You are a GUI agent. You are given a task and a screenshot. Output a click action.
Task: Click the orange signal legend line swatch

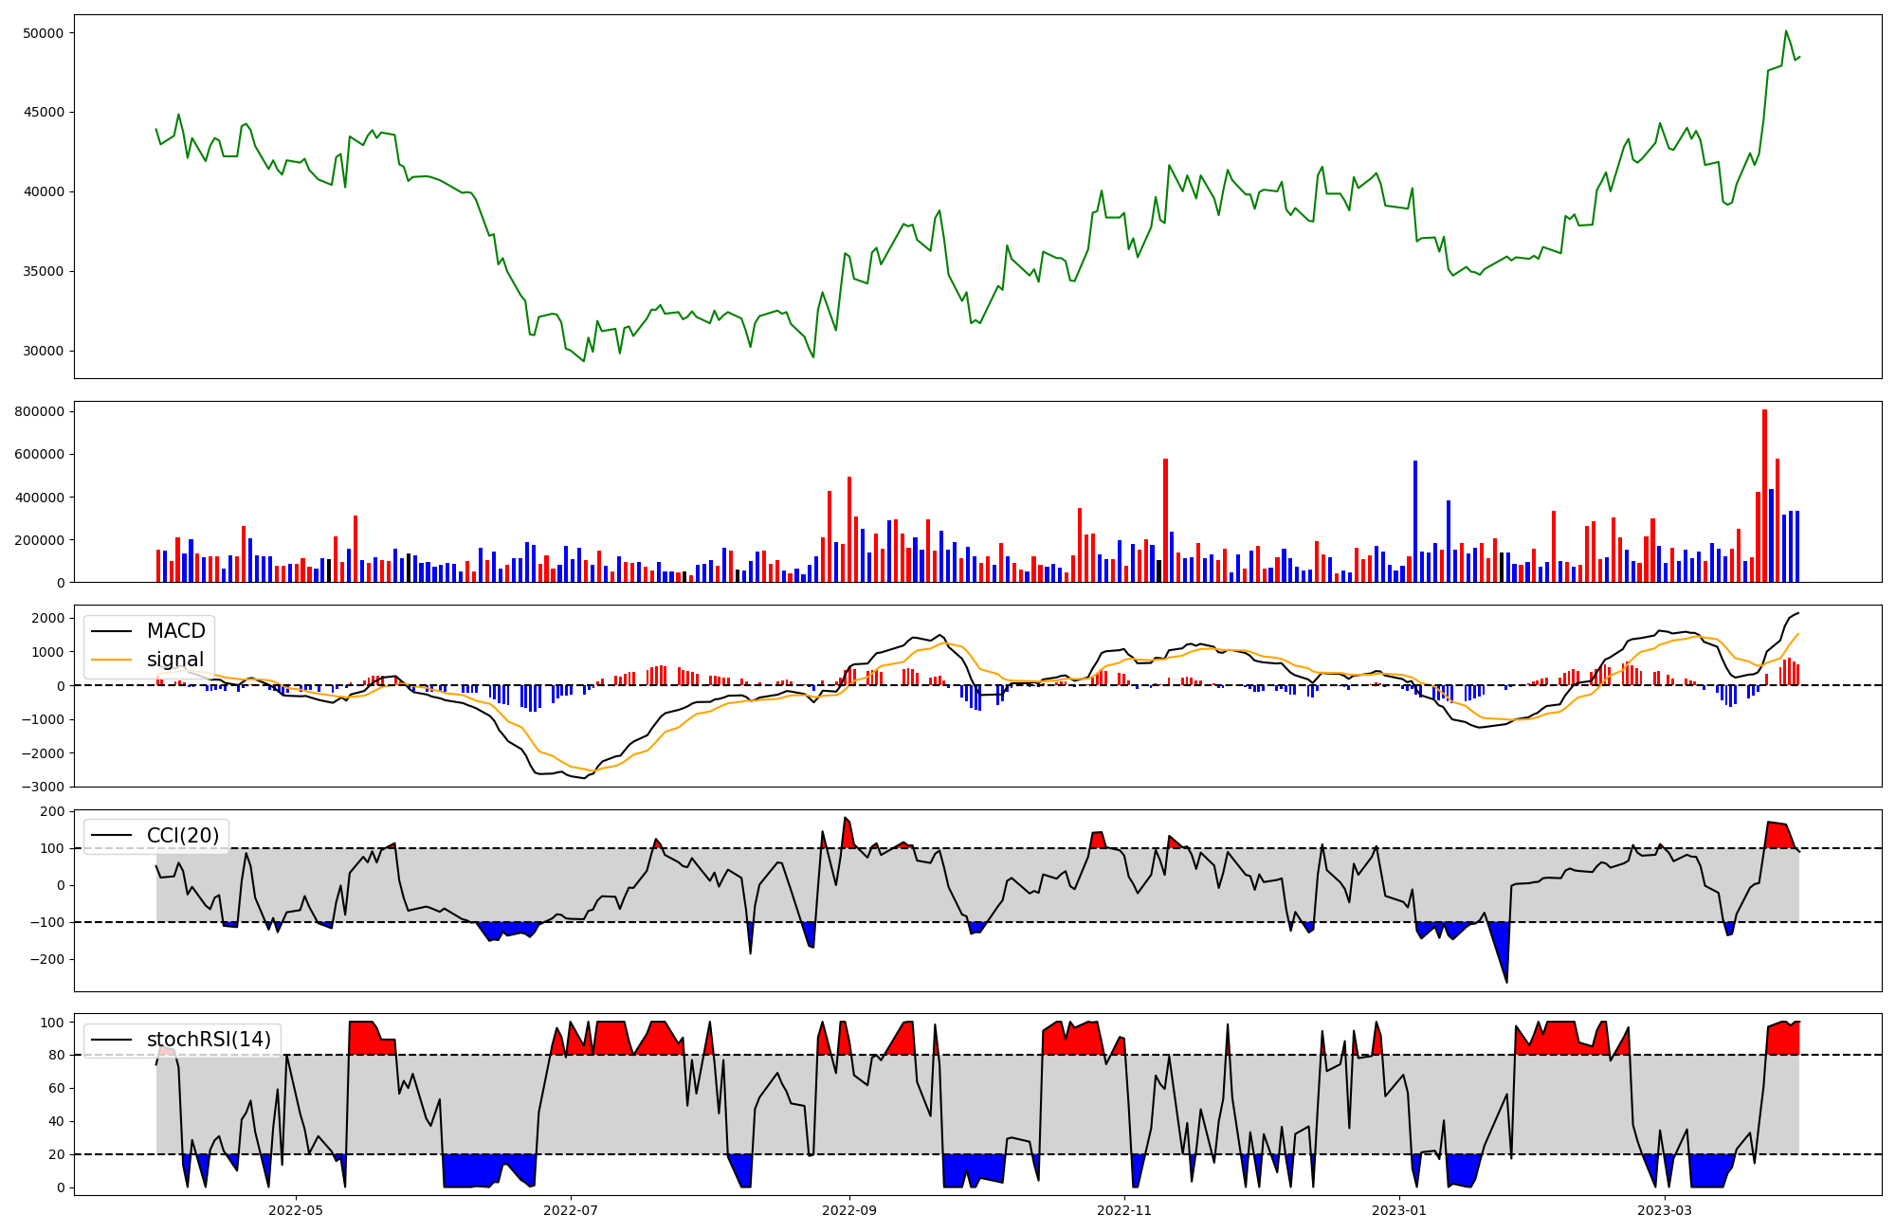[x=112, y=660]
